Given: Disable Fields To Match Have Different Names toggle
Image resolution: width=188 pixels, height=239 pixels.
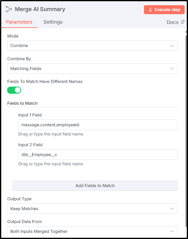Looking at the screenshot, I should [14, 90].
